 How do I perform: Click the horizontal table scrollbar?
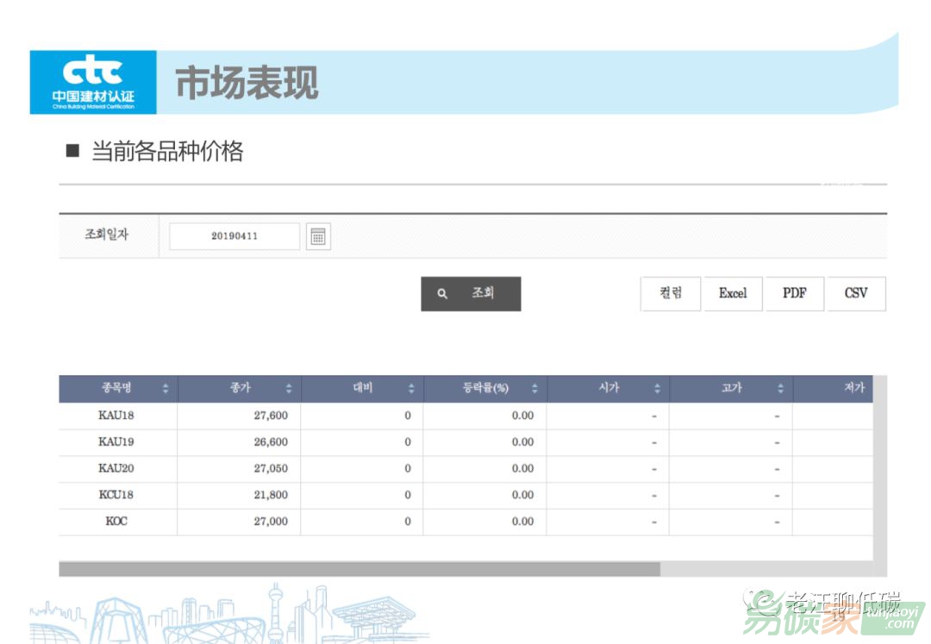point(359,569)
